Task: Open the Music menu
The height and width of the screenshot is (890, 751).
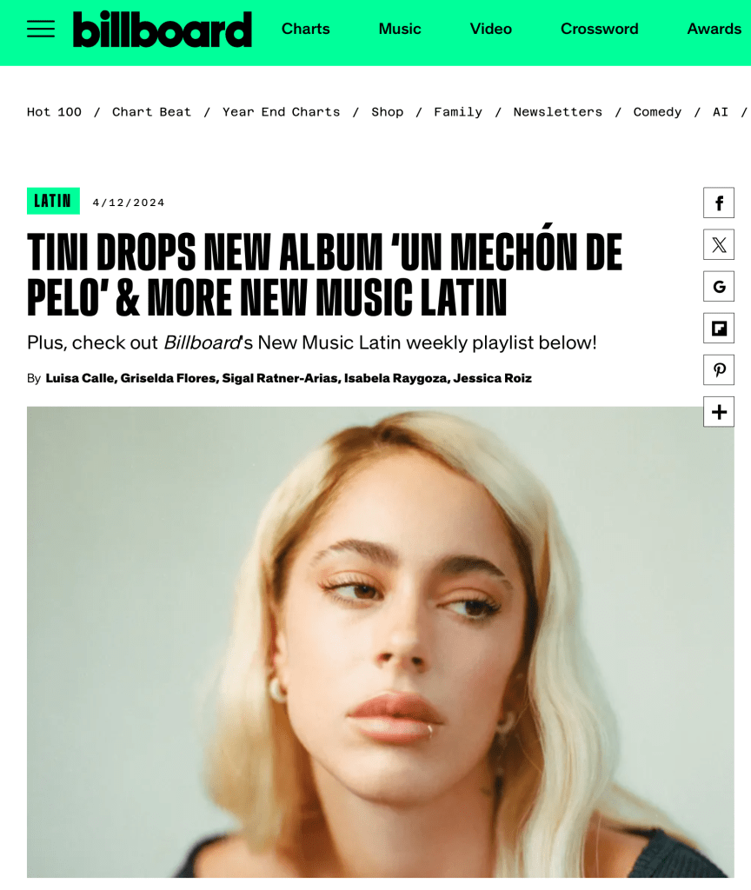Action: 400,29
